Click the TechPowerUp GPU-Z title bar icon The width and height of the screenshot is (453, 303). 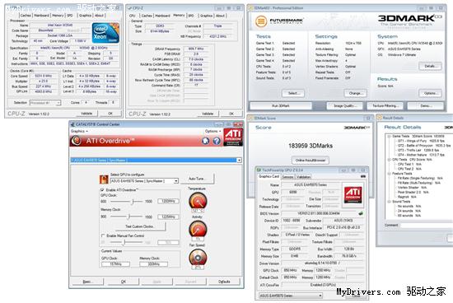pyautogui.click(x=259, y=170)
